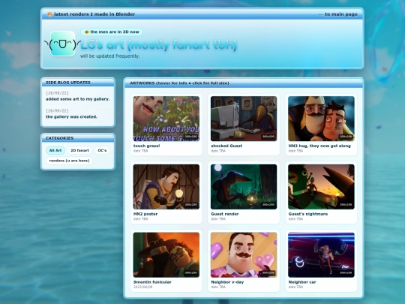Click the 'CATEGORIES' panel header

pos(78,138)
